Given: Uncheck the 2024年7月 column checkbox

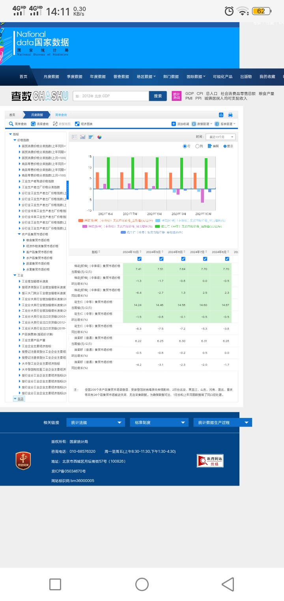Looking at the screenshot, I should click(205, 259).
